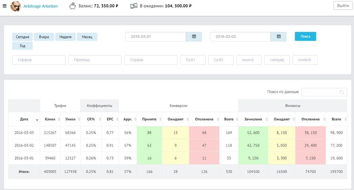This screenshot has height=190, width=354.
Task: Click the blue Поиск button
Action: point(306,36)
